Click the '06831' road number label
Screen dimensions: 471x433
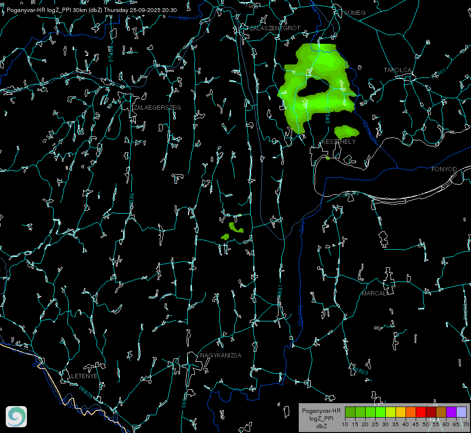(x=280, y=293)
